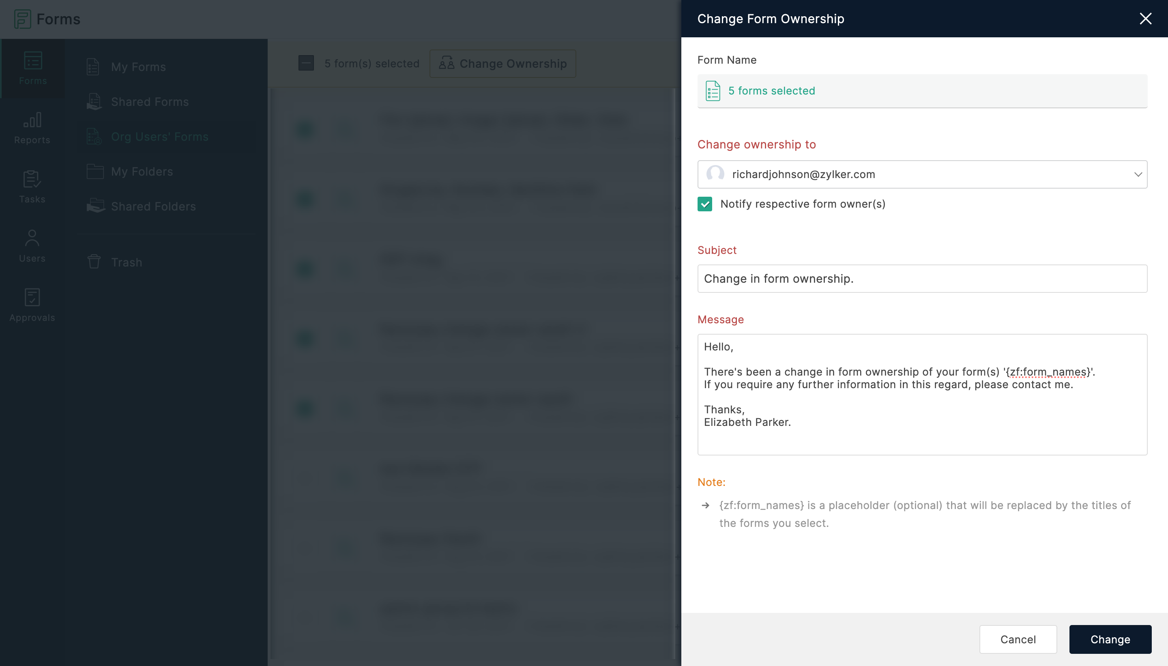This screenshot has width=1168, height=666.
Task: Open My Forms menu item
Action: pyautogui.click(x=138, y=67)
